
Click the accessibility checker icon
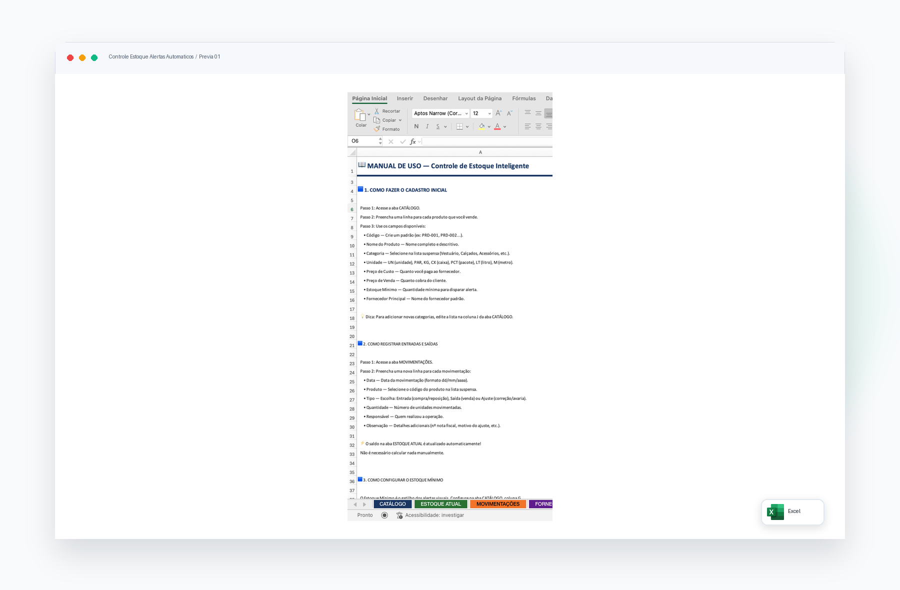(399, 515)
